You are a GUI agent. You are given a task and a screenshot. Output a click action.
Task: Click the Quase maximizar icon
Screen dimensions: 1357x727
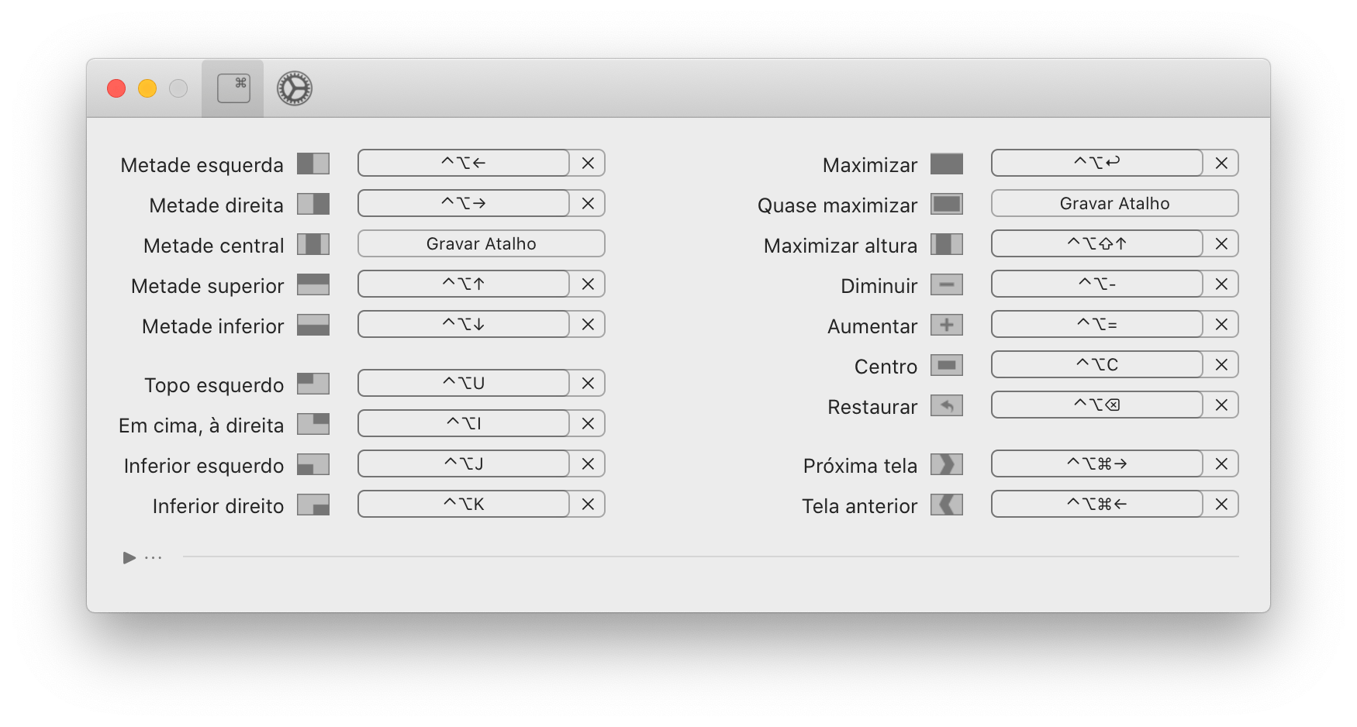tap(947, 204)
